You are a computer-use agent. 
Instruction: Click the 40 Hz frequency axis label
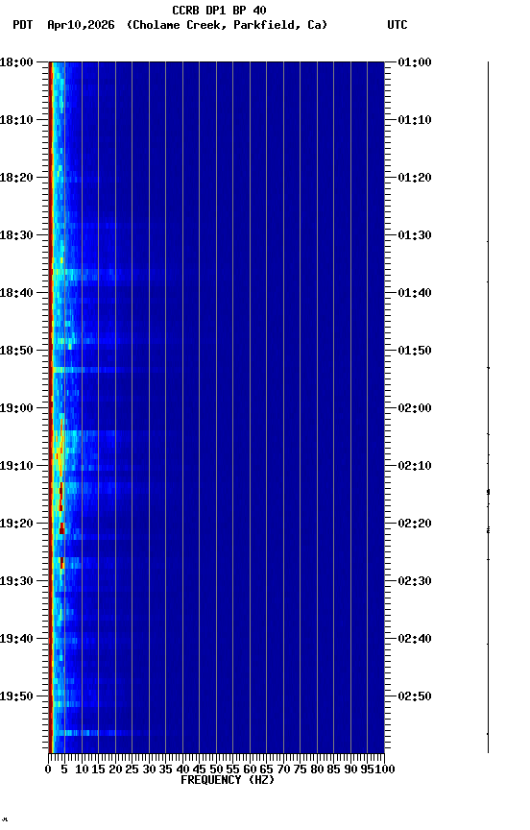[x=182, y=769]
